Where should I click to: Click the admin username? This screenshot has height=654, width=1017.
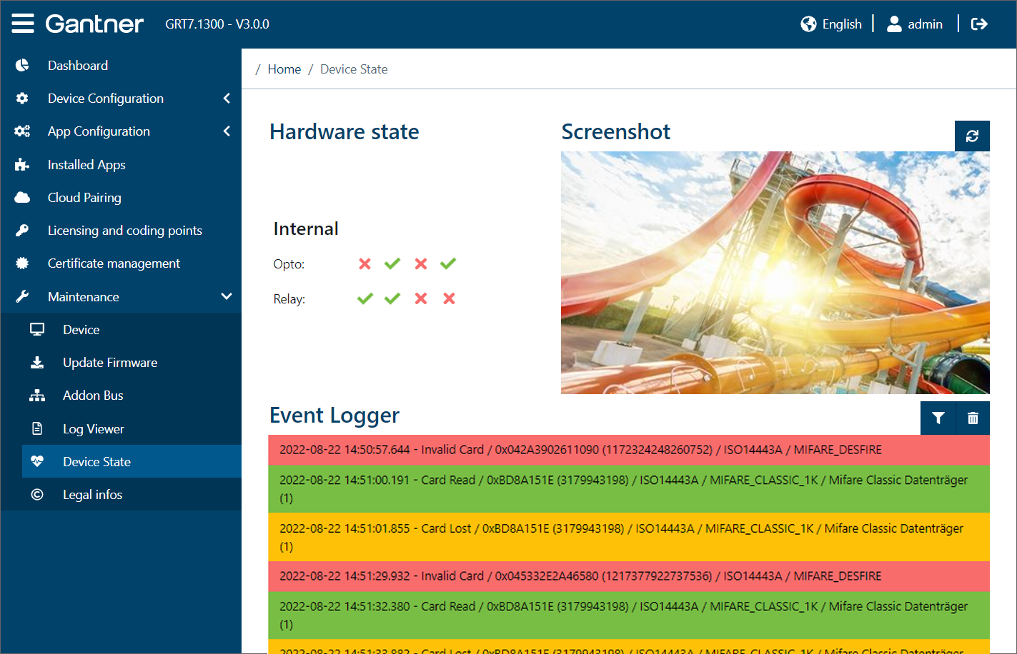tap(925, 24)
